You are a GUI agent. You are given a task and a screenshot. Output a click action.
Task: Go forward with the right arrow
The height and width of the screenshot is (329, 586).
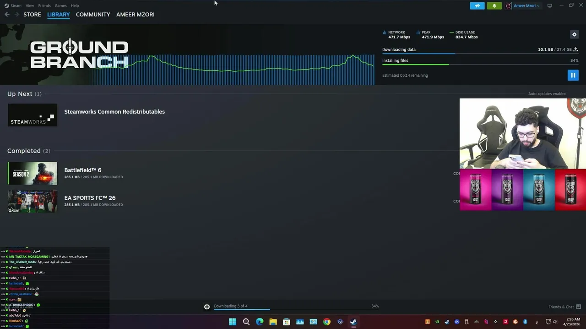click(x=16, y=15)
